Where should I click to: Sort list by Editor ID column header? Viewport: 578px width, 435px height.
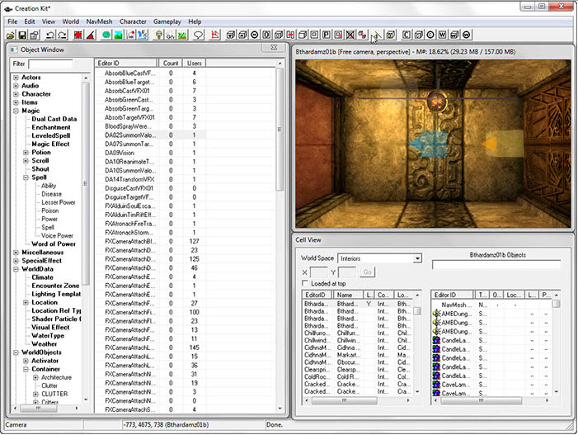tap(125, 63)
